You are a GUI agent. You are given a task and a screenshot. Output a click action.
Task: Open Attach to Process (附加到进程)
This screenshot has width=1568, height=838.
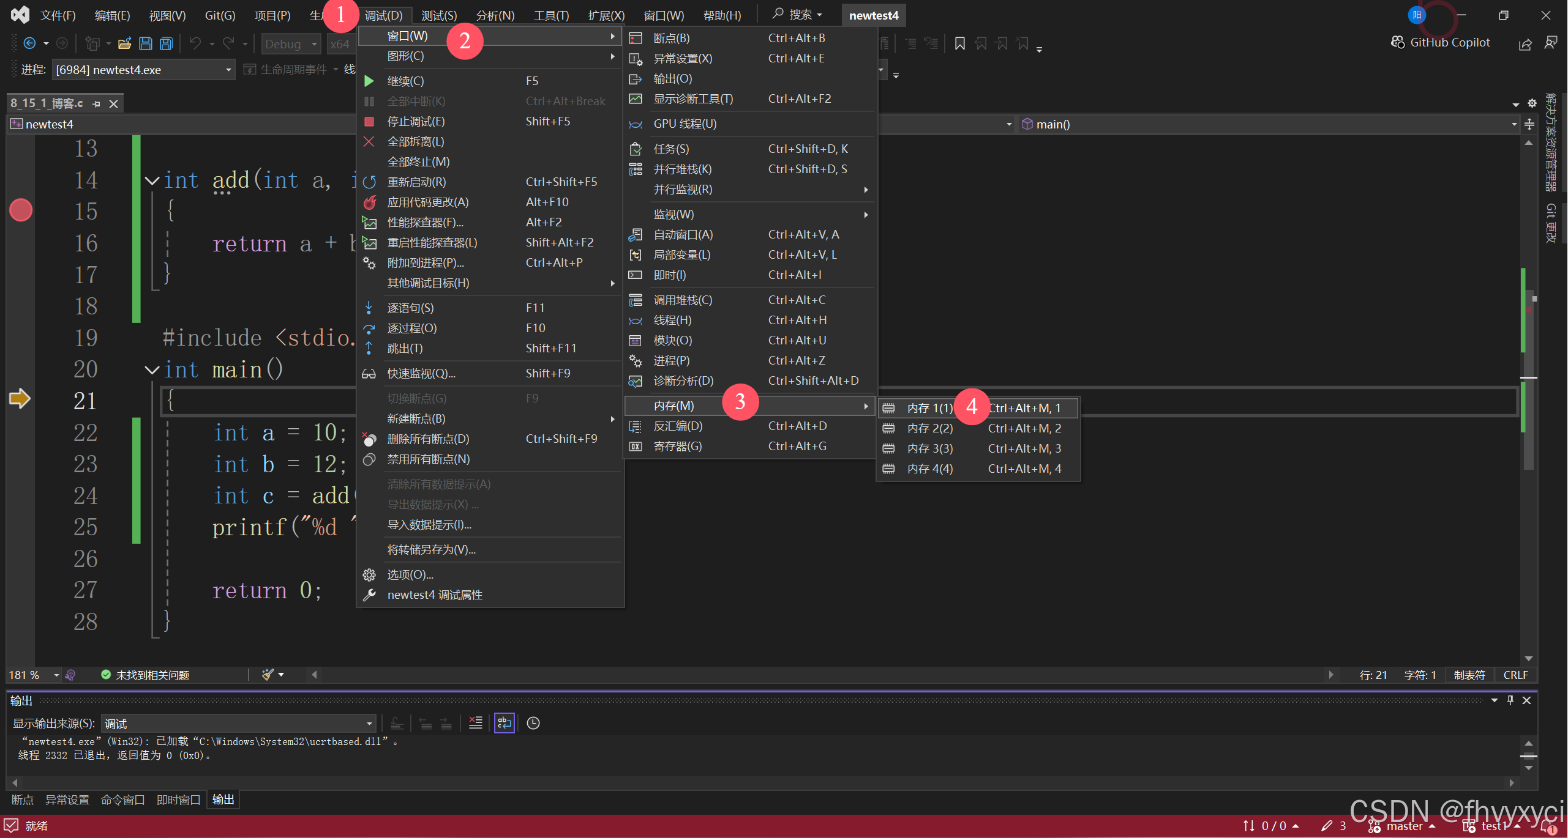490,262
